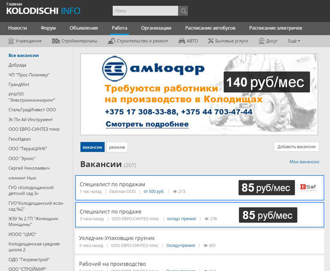Image resolution: width=330 pixels, height=271 pixels.
Task: Select ГеосИдеал in the sidebar
Action: 19,139
